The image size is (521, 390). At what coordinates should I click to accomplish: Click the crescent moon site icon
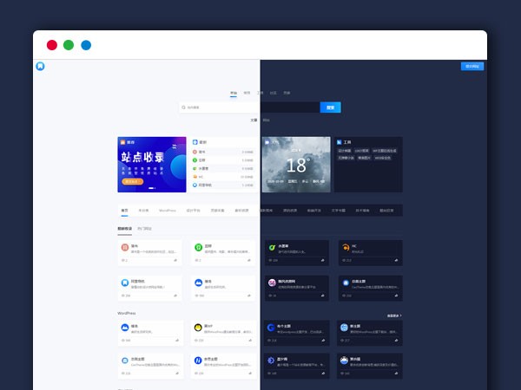pyautogui.click(x=272, y=359)
